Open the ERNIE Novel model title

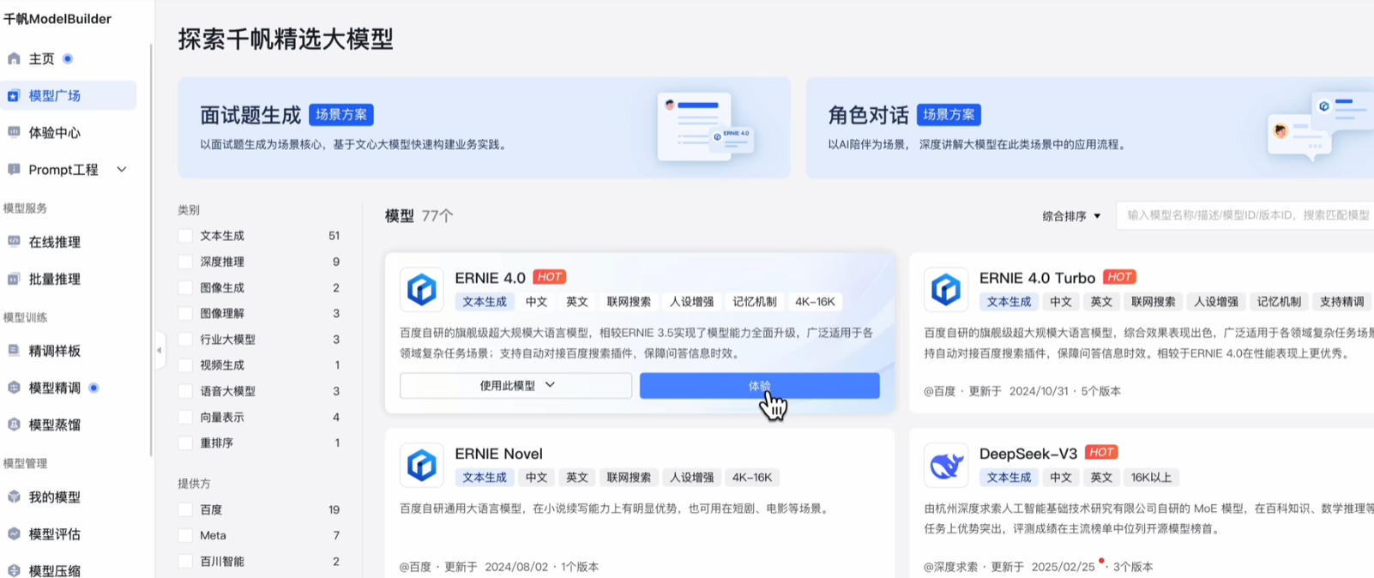498,454
